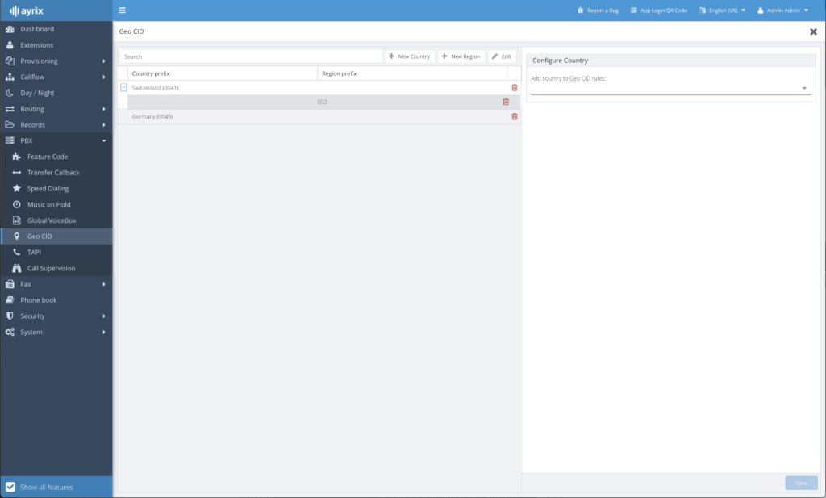826x498 pixels.
Task: Sort by Region prefix column header
Action: tap(412, 73)
